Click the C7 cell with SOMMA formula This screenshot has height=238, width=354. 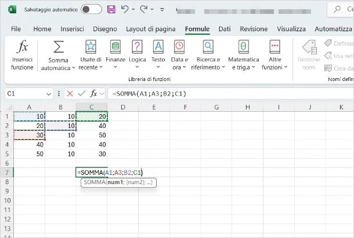92,173
